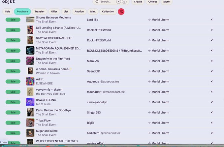The image size is (224, 147).
Task: Open the Create menu
Action: click(138, 2)
